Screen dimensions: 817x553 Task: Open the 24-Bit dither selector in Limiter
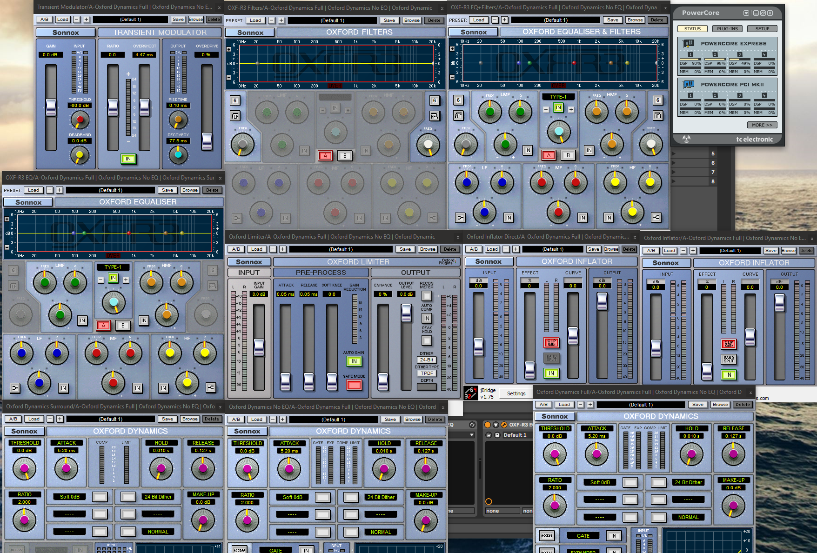click(427, 360)
